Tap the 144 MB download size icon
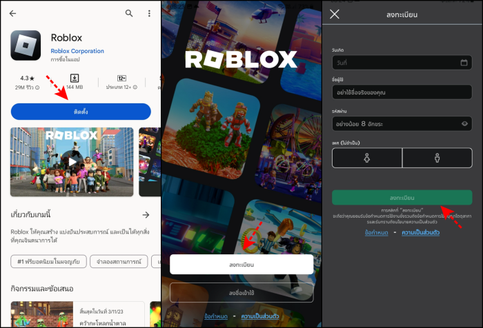483x328 pixels. tap(75, 78)
